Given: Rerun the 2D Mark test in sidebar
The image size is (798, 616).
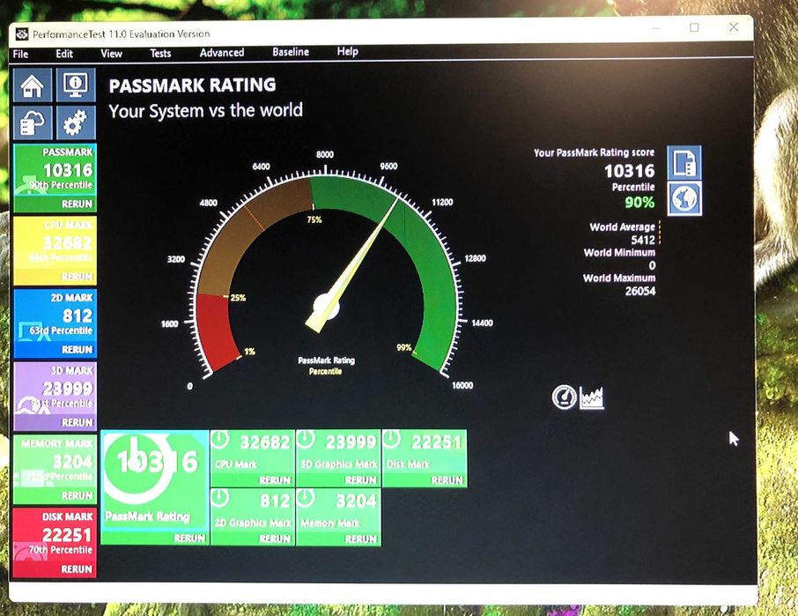Looking at the screenshot, I should coord(77,349).
